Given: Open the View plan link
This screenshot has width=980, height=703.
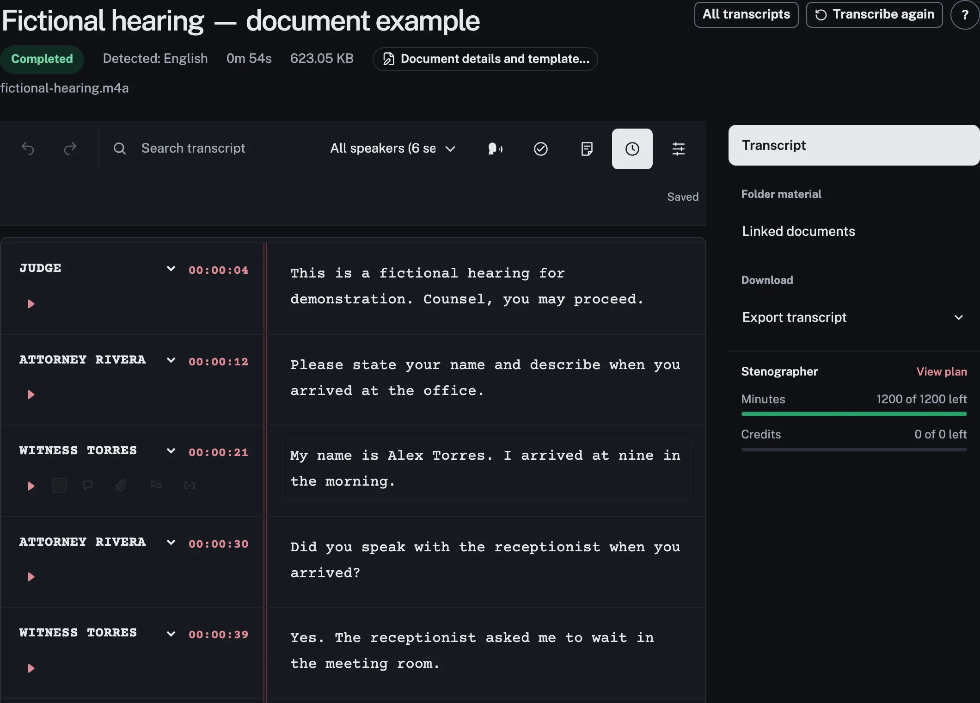Looking at the screenshot, I should pyautogui.click(x=942, y=371).
